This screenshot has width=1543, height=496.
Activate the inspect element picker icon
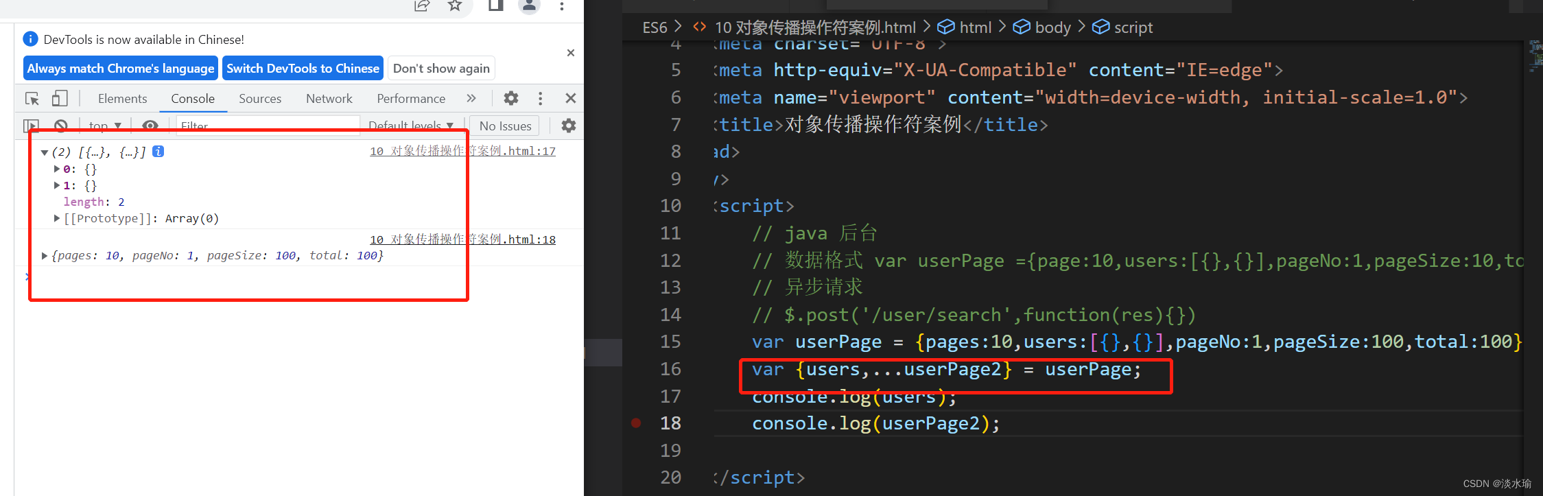point(32,98)
